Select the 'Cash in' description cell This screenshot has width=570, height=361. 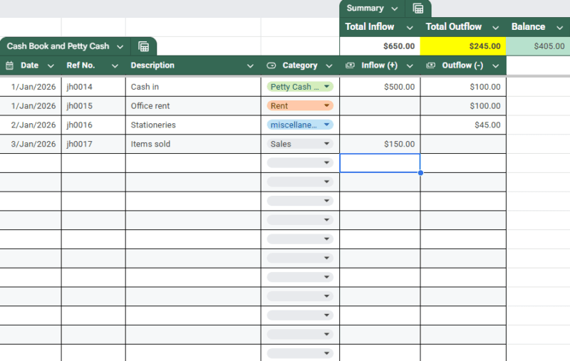[x=193, y=87]
